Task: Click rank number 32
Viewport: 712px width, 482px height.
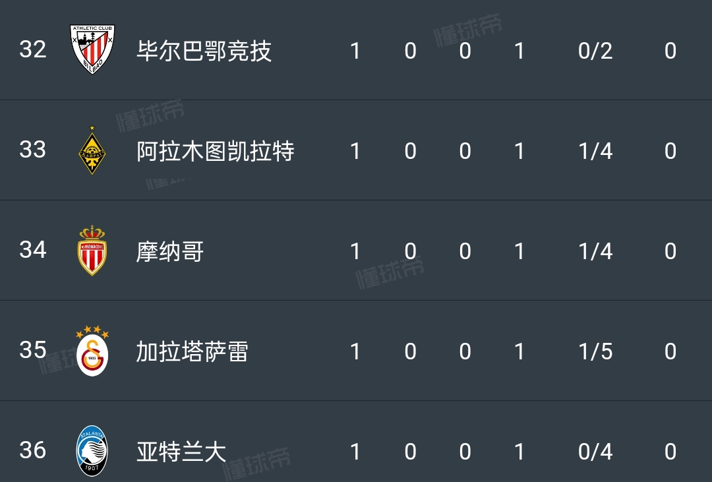Action: pyautogui.click(x=33, y=49)
